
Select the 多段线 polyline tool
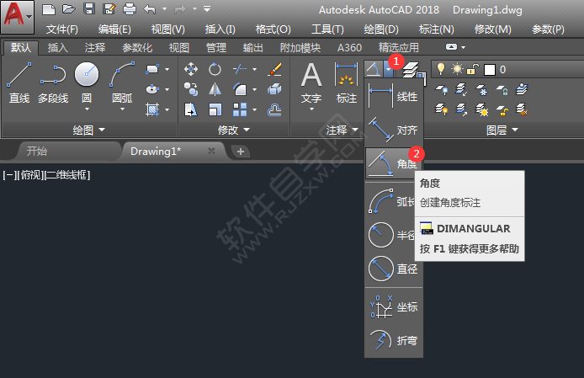pyautogui.click(x=53, y=83)
